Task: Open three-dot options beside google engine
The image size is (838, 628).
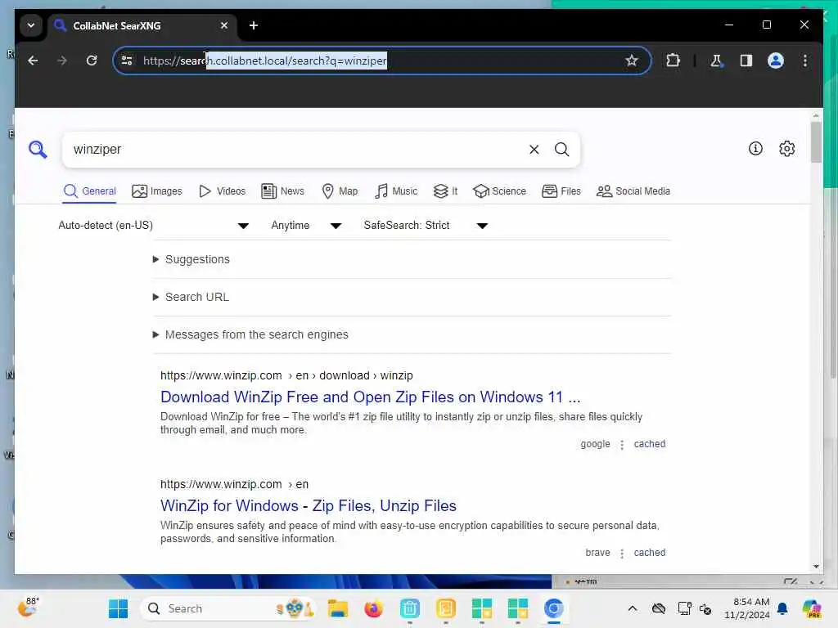Action: 622,445
